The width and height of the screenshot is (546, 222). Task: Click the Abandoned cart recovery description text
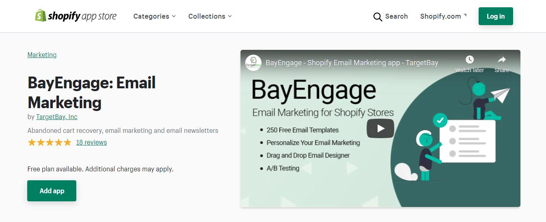pos(123,130)
